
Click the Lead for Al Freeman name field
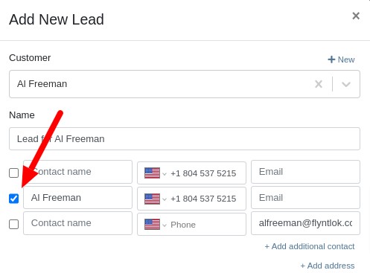(185, 139)
